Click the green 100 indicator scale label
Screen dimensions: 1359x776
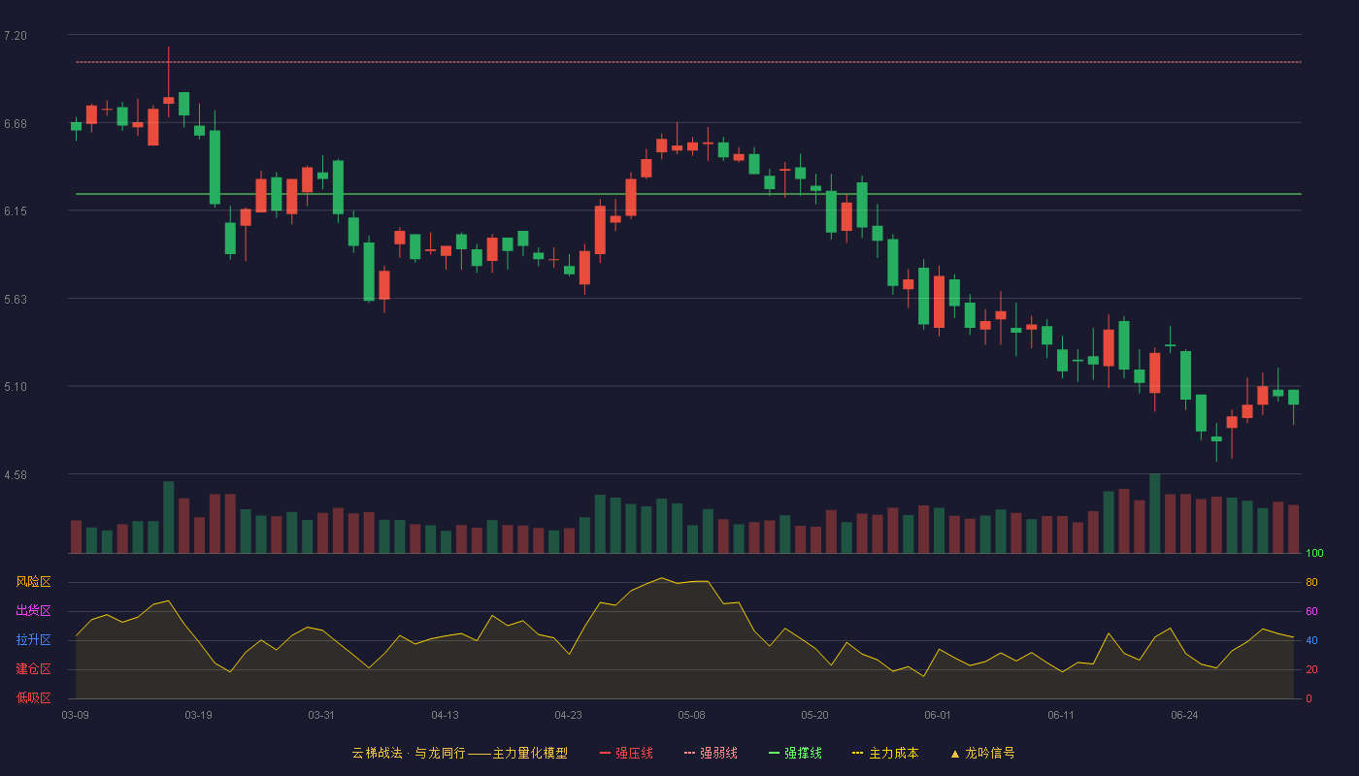(1314, 554)
